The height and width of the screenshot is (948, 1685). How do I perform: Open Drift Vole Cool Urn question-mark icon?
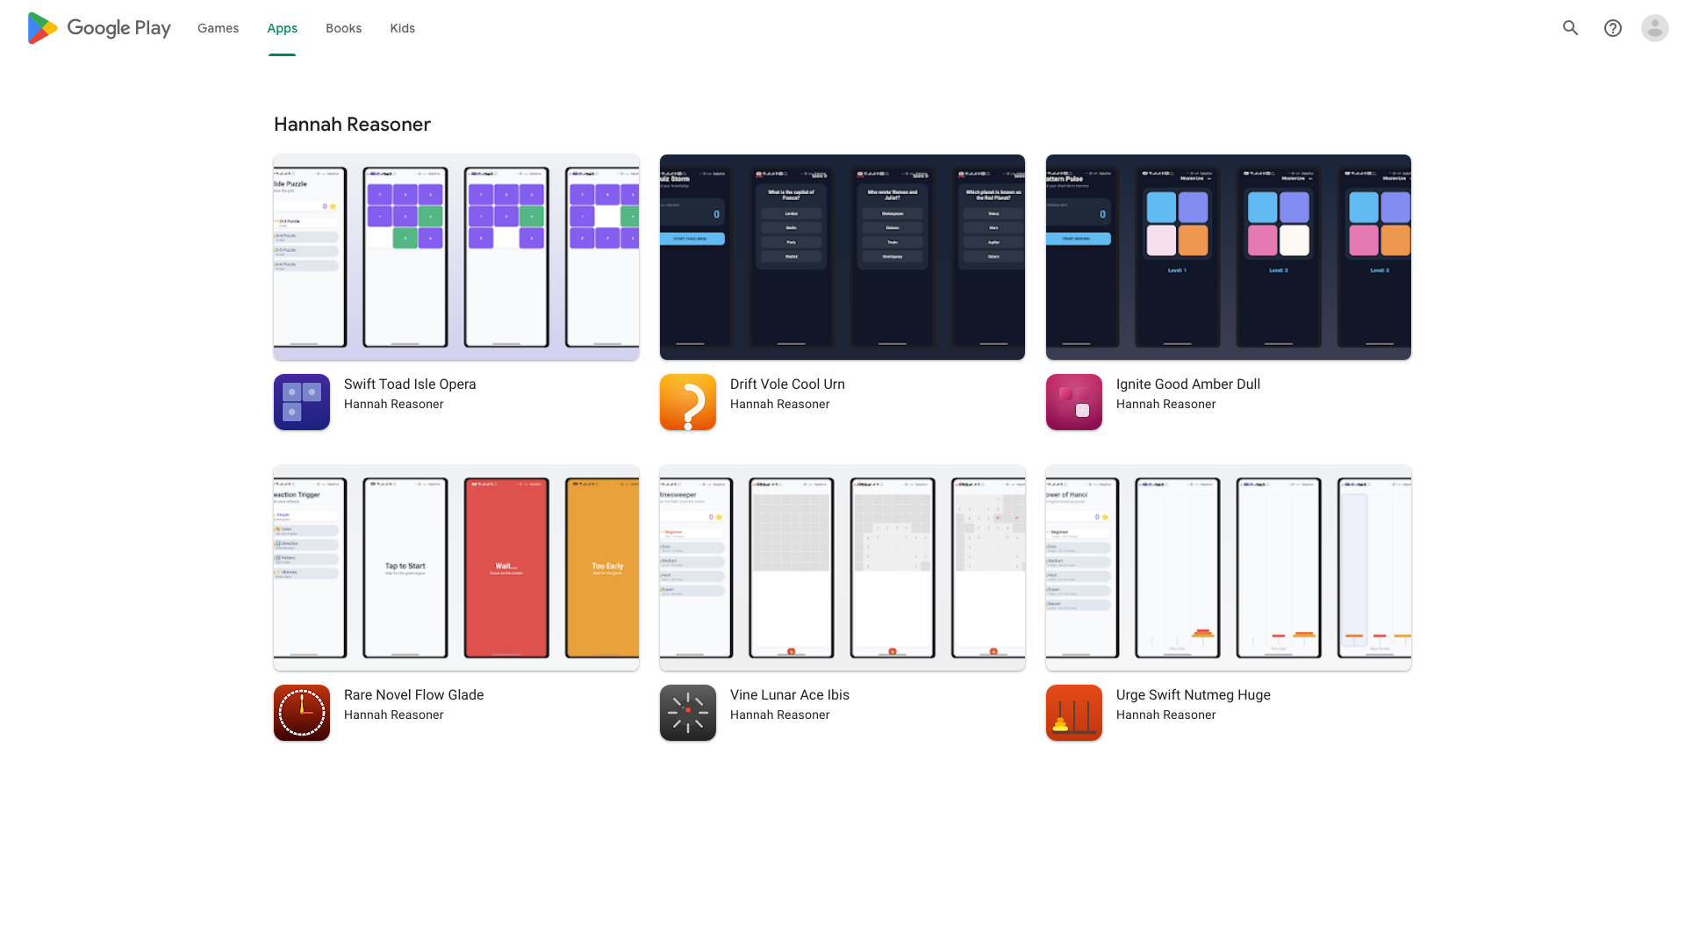[x=688, y=402]
